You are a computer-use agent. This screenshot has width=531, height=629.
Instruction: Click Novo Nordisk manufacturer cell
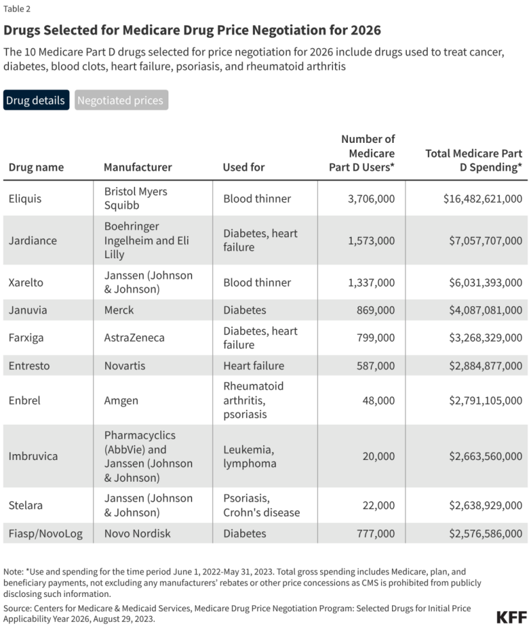click(x=137, y=533)
